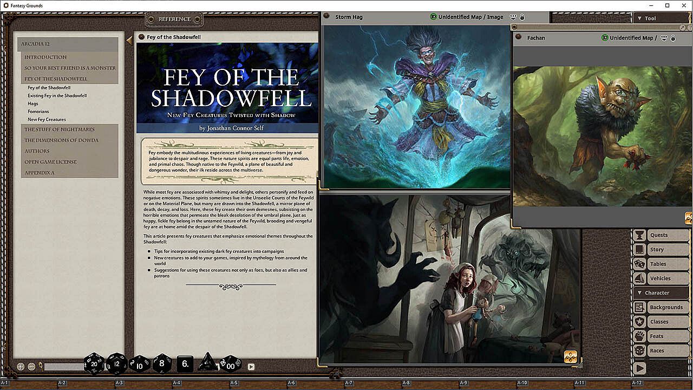Roll the d12 die
Screen dimensions: 693x390
coord(116,363)
